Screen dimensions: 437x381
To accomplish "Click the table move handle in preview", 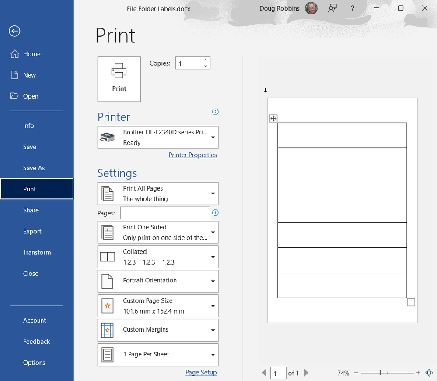I will pyautogui.click(x=273, y=118).
